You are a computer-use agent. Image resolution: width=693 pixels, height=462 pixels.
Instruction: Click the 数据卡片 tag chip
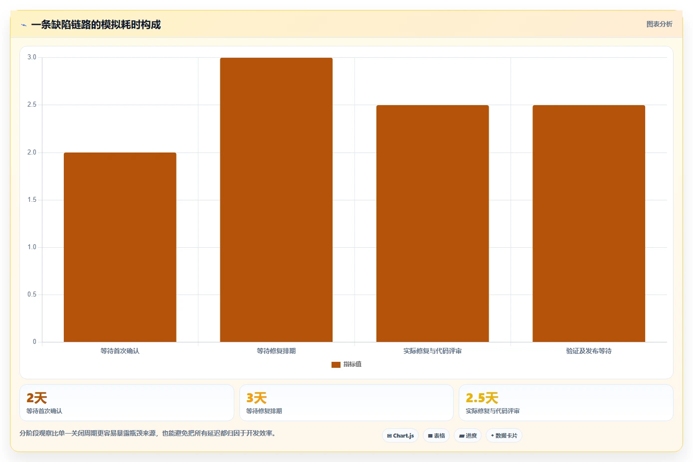[504, 436]
